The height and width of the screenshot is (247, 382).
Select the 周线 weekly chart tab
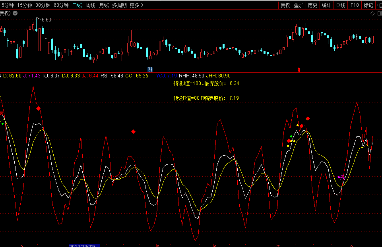91,5
